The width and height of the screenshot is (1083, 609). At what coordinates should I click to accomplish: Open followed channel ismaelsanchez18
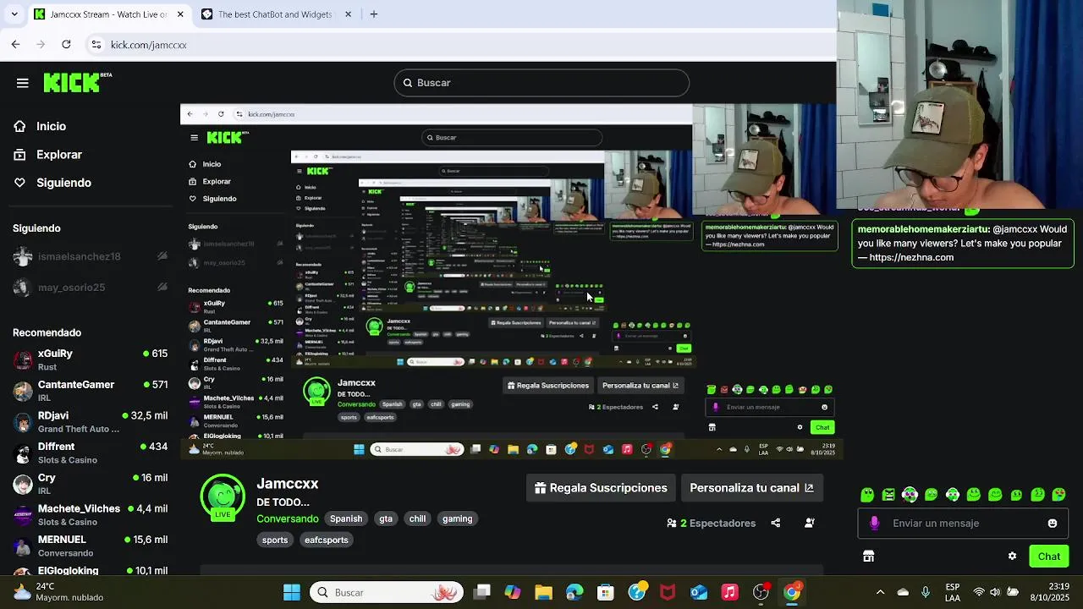point(91,256)
